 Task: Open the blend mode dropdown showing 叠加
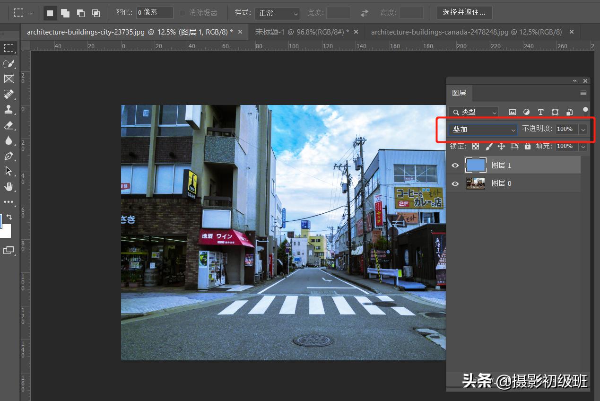pos(482,129)
